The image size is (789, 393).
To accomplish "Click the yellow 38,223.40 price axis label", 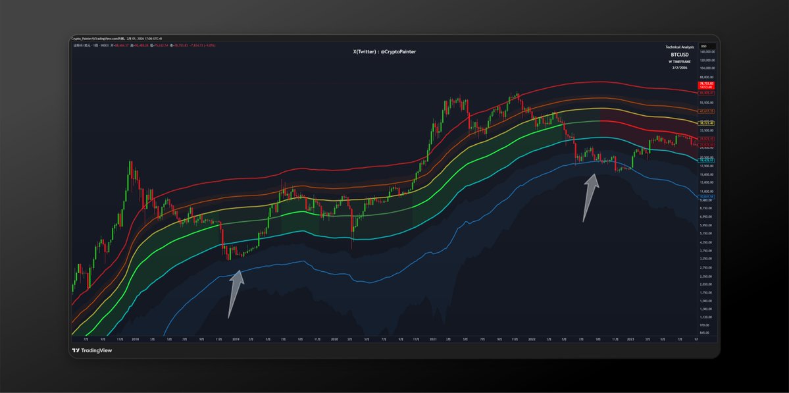I will pos(707,123).
